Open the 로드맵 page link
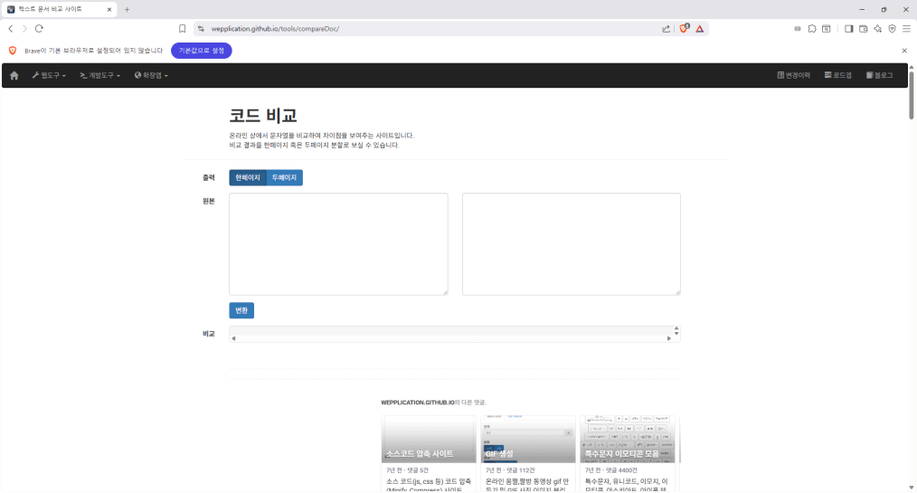 838,75
